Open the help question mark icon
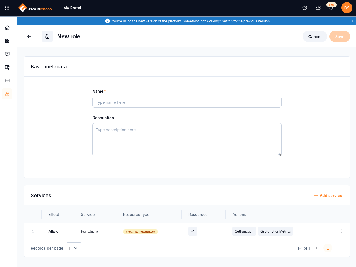 [x=305, y=8]
